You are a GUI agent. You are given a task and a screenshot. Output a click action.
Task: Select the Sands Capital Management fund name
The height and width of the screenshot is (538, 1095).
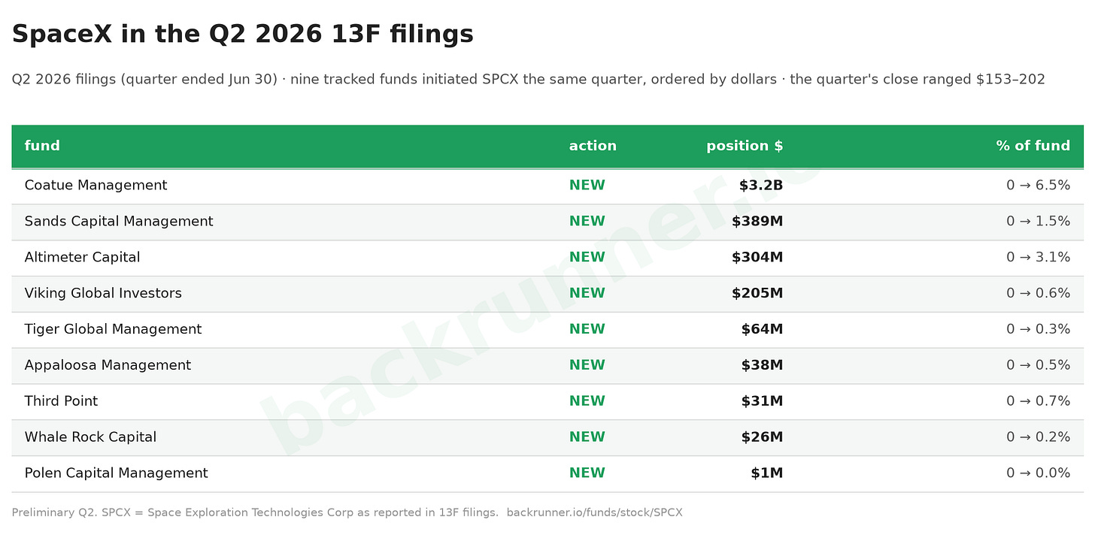pos(119,222)
